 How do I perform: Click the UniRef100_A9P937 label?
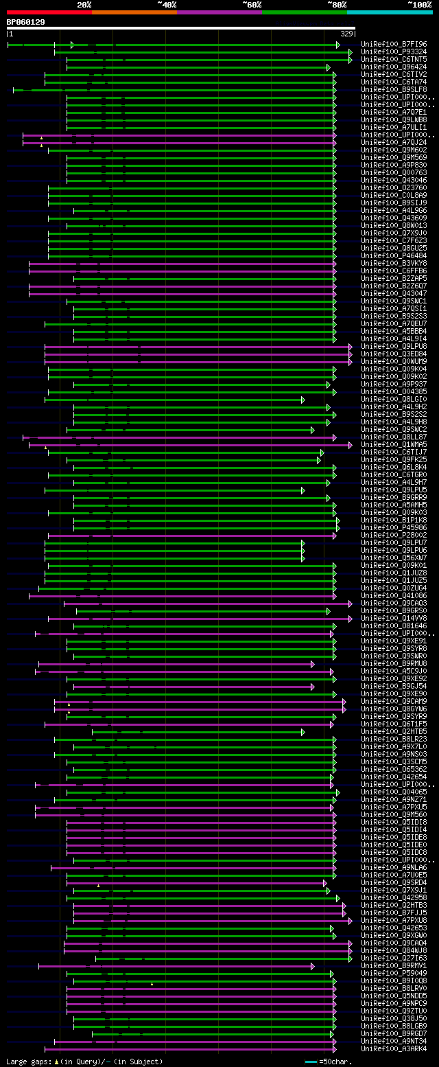click(394, 384)
